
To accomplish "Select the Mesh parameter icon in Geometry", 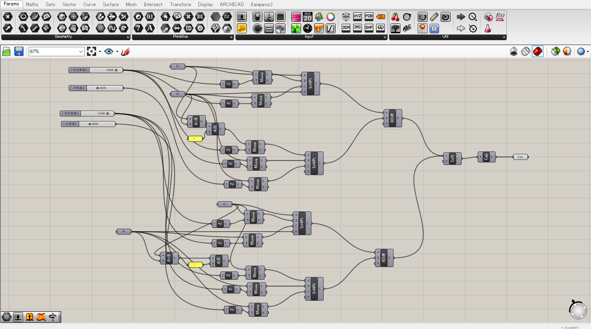I will (74, 17).
